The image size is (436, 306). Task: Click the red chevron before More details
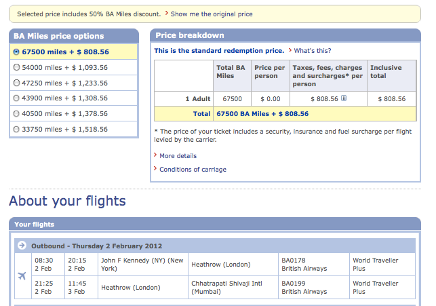click(155, 155)
